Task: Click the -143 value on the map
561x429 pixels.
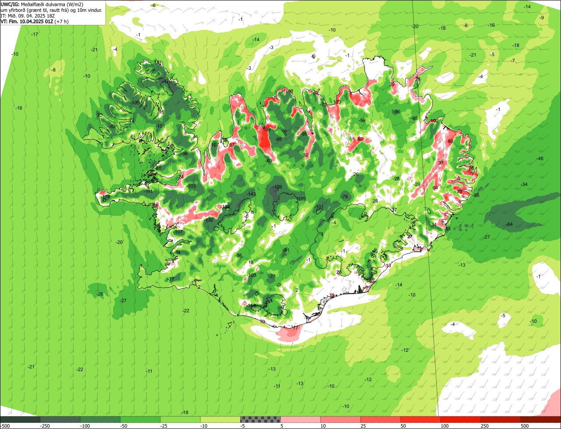Action: 251,194
